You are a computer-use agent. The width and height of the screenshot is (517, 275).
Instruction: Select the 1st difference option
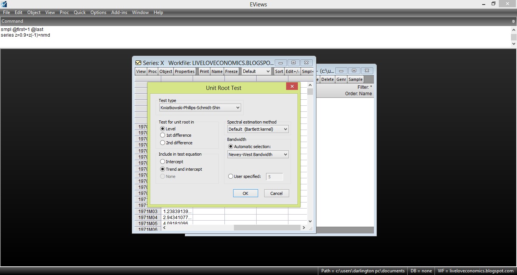[163, 135]
